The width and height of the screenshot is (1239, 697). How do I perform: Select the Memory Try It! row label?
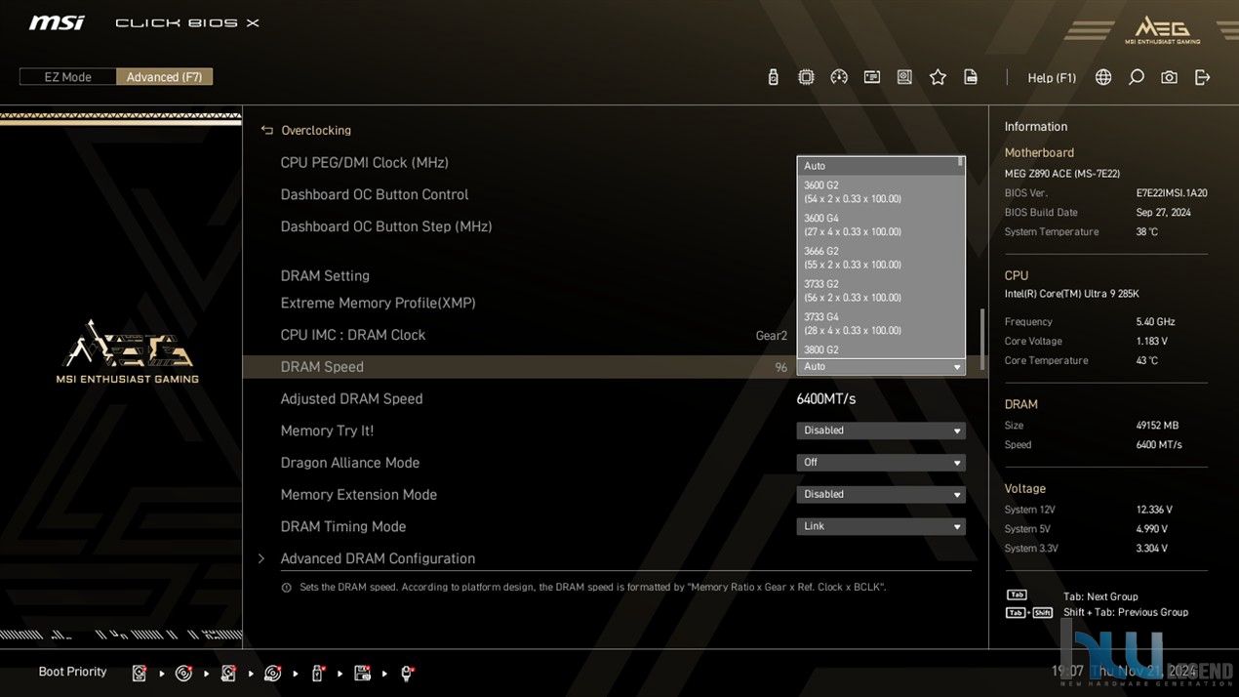point(327,430)
